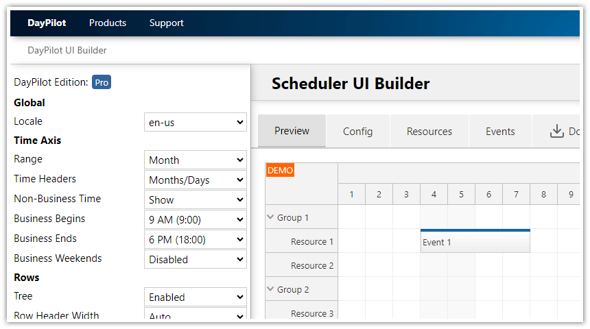Screen dimensions: 590x329
Task: Click the Time Axis section heading
Action: (37, 141)
